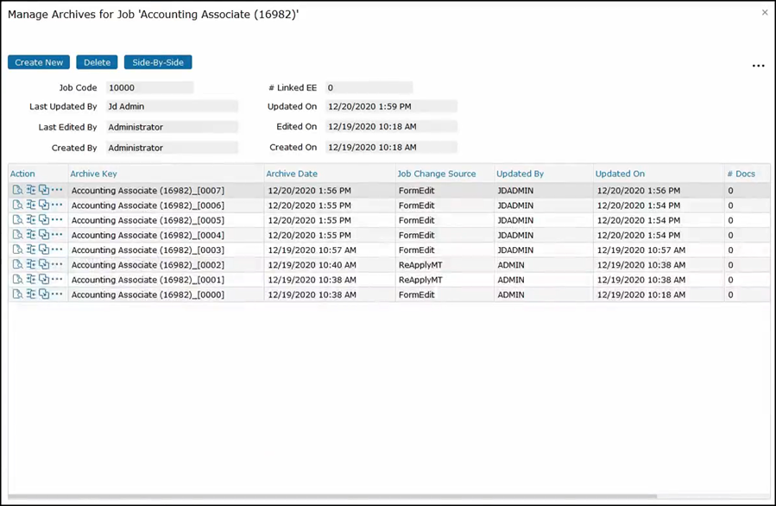
Task: Expand more actions for archive [0002]
Action: 57,265
